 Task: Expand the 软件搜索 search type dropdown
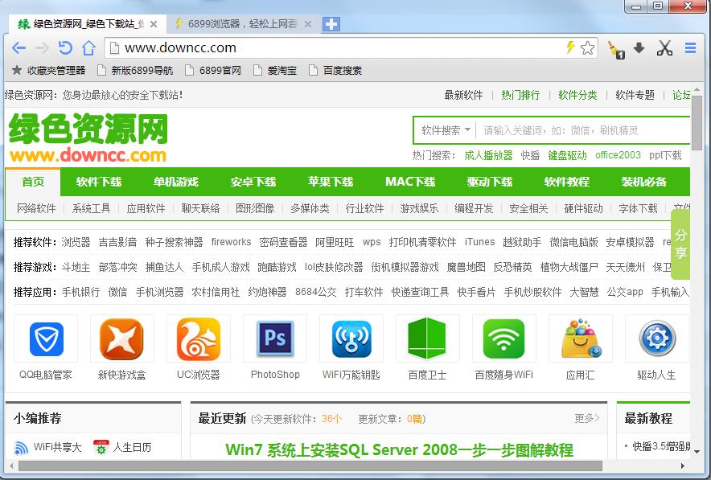pyautogui.click(x=446, y=130)
